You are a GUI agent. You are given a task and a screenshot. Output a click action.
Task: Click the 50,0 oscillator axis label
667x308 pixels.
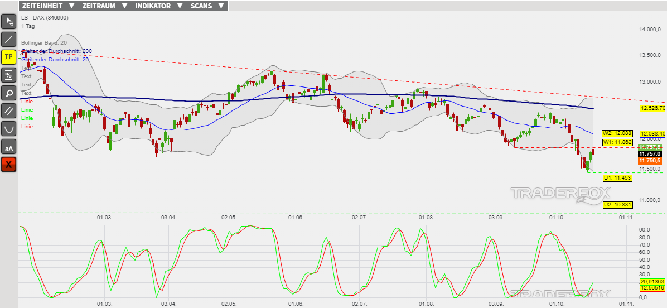tap(645, 259)
